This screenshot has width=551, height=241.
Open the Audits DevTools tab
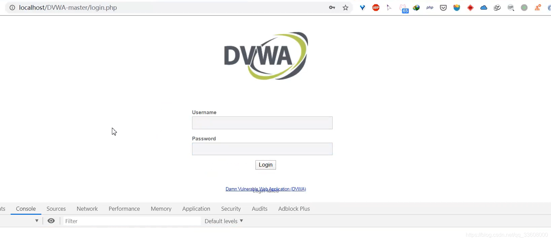[259, 209]
